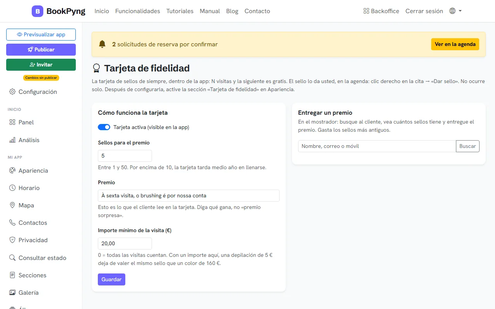Click Ver en la agenda button
The width and height of the screenshot is (495, 309).
[x=455, y=44]
